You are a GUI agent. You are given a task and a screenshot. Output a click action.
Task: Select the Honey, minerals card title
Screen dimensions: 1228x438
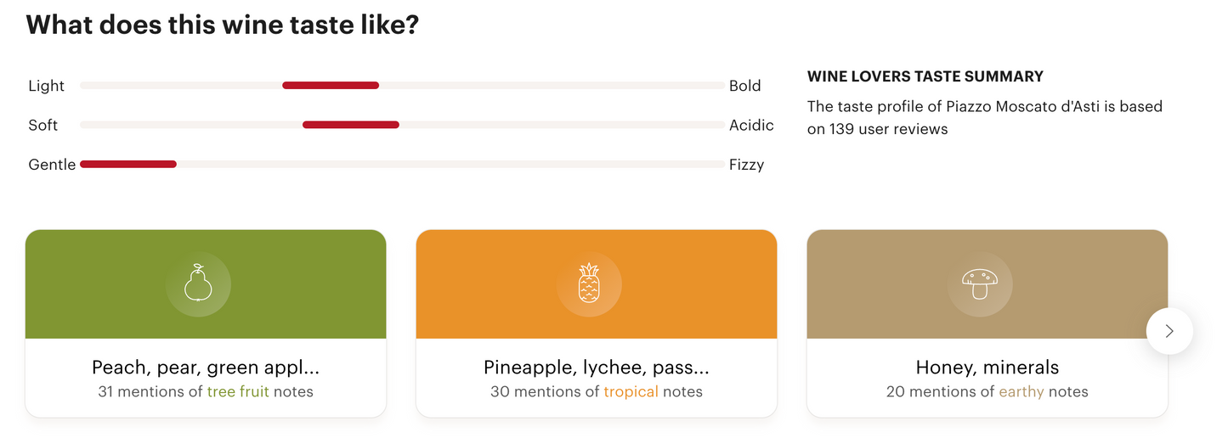click(x=987, y=368)
